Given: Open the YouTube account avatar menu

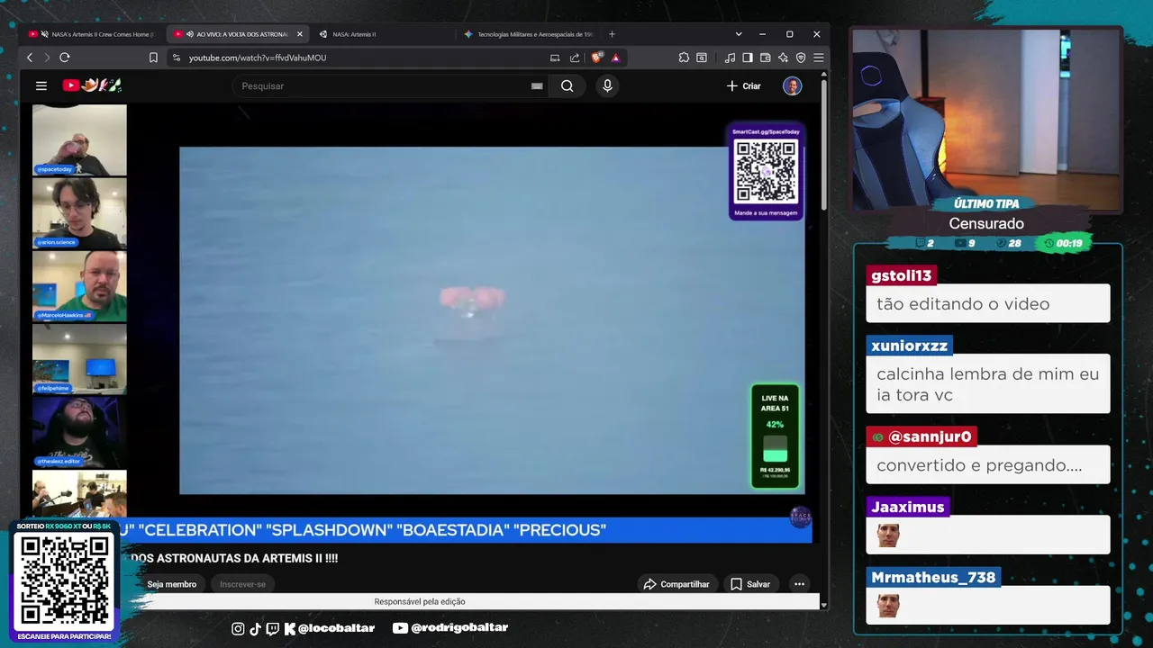Looking at the screenshot, I should 793,85.
